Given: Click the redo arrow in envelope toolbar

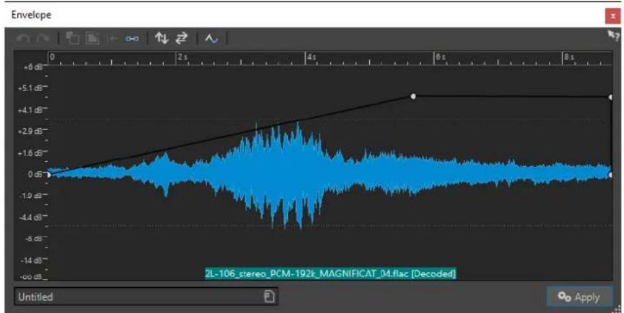Looking at the screenshot, I should tap(43, 39).
